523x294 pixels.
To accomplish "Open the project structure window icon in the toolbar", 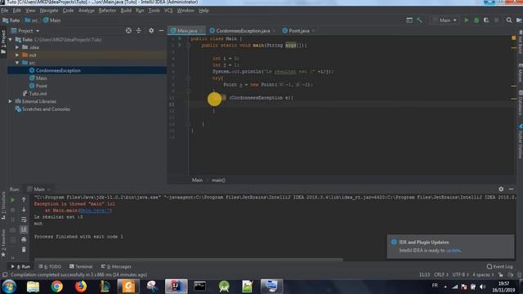I will pyautogui.click(x=409, y=20).
